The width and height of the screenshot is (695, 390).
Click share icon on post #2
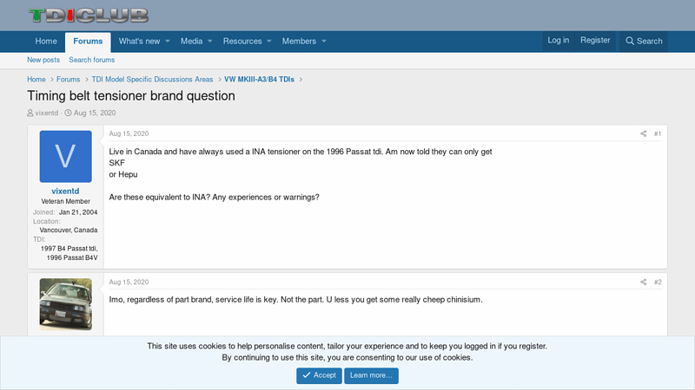point(643,282)
